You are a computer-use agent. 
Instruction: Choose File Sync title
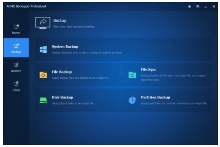(148, 69)
